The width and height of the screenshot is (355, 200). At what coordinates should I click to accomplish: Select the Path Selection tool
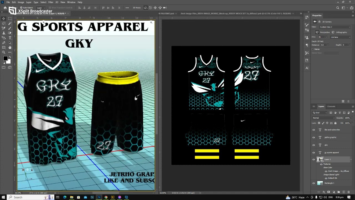pos(10,43)
